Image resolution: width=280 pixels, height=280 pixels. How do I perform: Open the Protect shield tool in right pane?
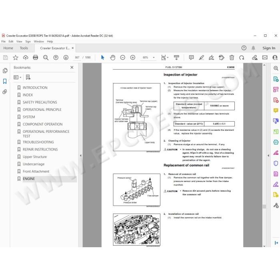tap(276, 163)
